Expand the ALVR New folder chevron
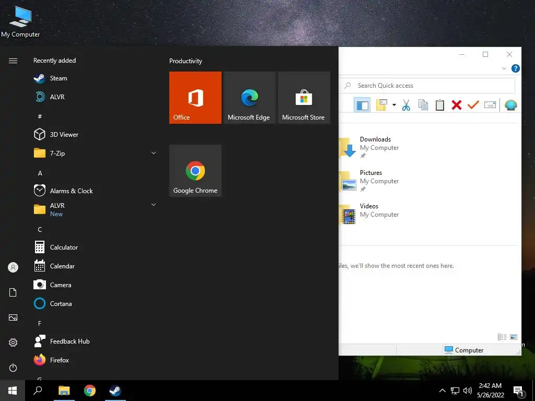535x401 pixels. (x=154, y=205)
